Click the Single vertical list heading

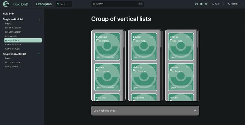(13, 19)
